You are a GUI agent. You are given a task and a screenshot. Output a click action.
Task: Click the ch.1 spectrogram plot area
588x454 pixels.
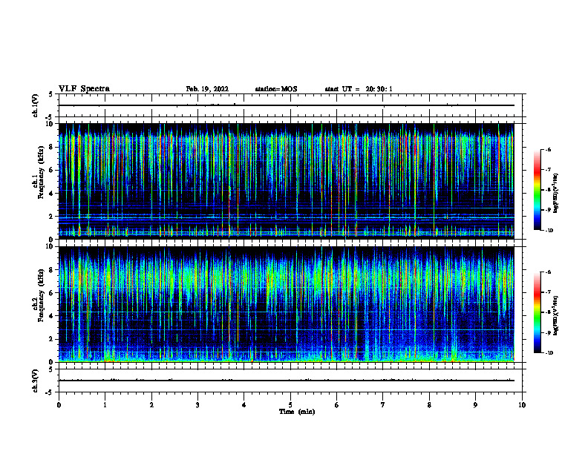pos(287,181)
